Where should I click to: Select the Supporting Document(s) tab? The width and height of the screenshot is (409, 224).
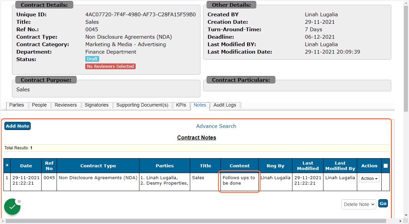click(x=142, y=105)
